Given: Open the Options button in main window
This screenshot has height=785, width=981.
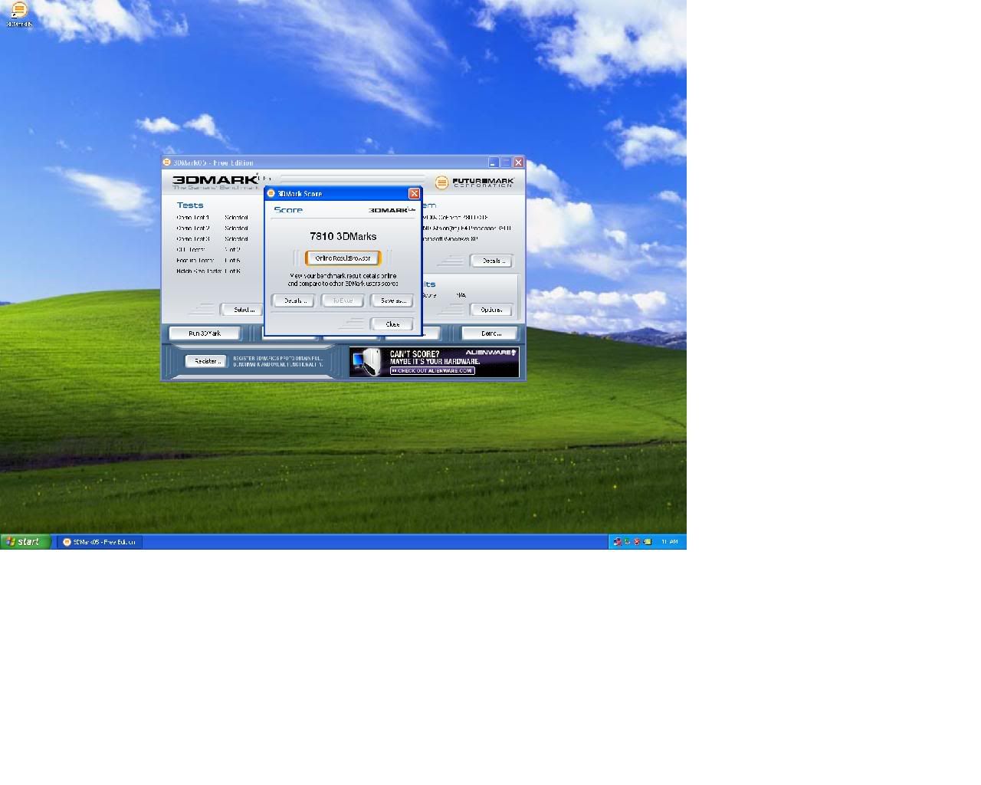Looking at the screenshot, I should (x=491, y=310).
